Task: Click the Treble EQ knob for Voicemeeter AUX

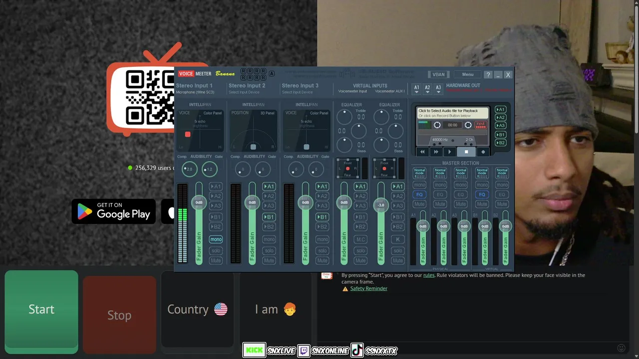Action: pyautogui.click(x=381, y=117)
